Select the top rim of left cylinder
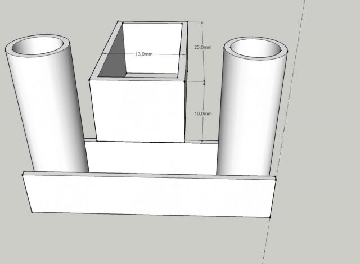This screenshot has height=264, width=360. 38,38
